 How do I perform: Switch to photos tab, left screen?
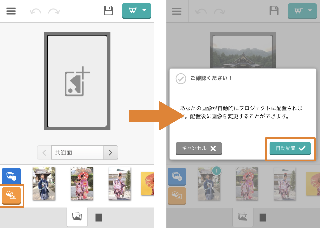pos(77,217)
